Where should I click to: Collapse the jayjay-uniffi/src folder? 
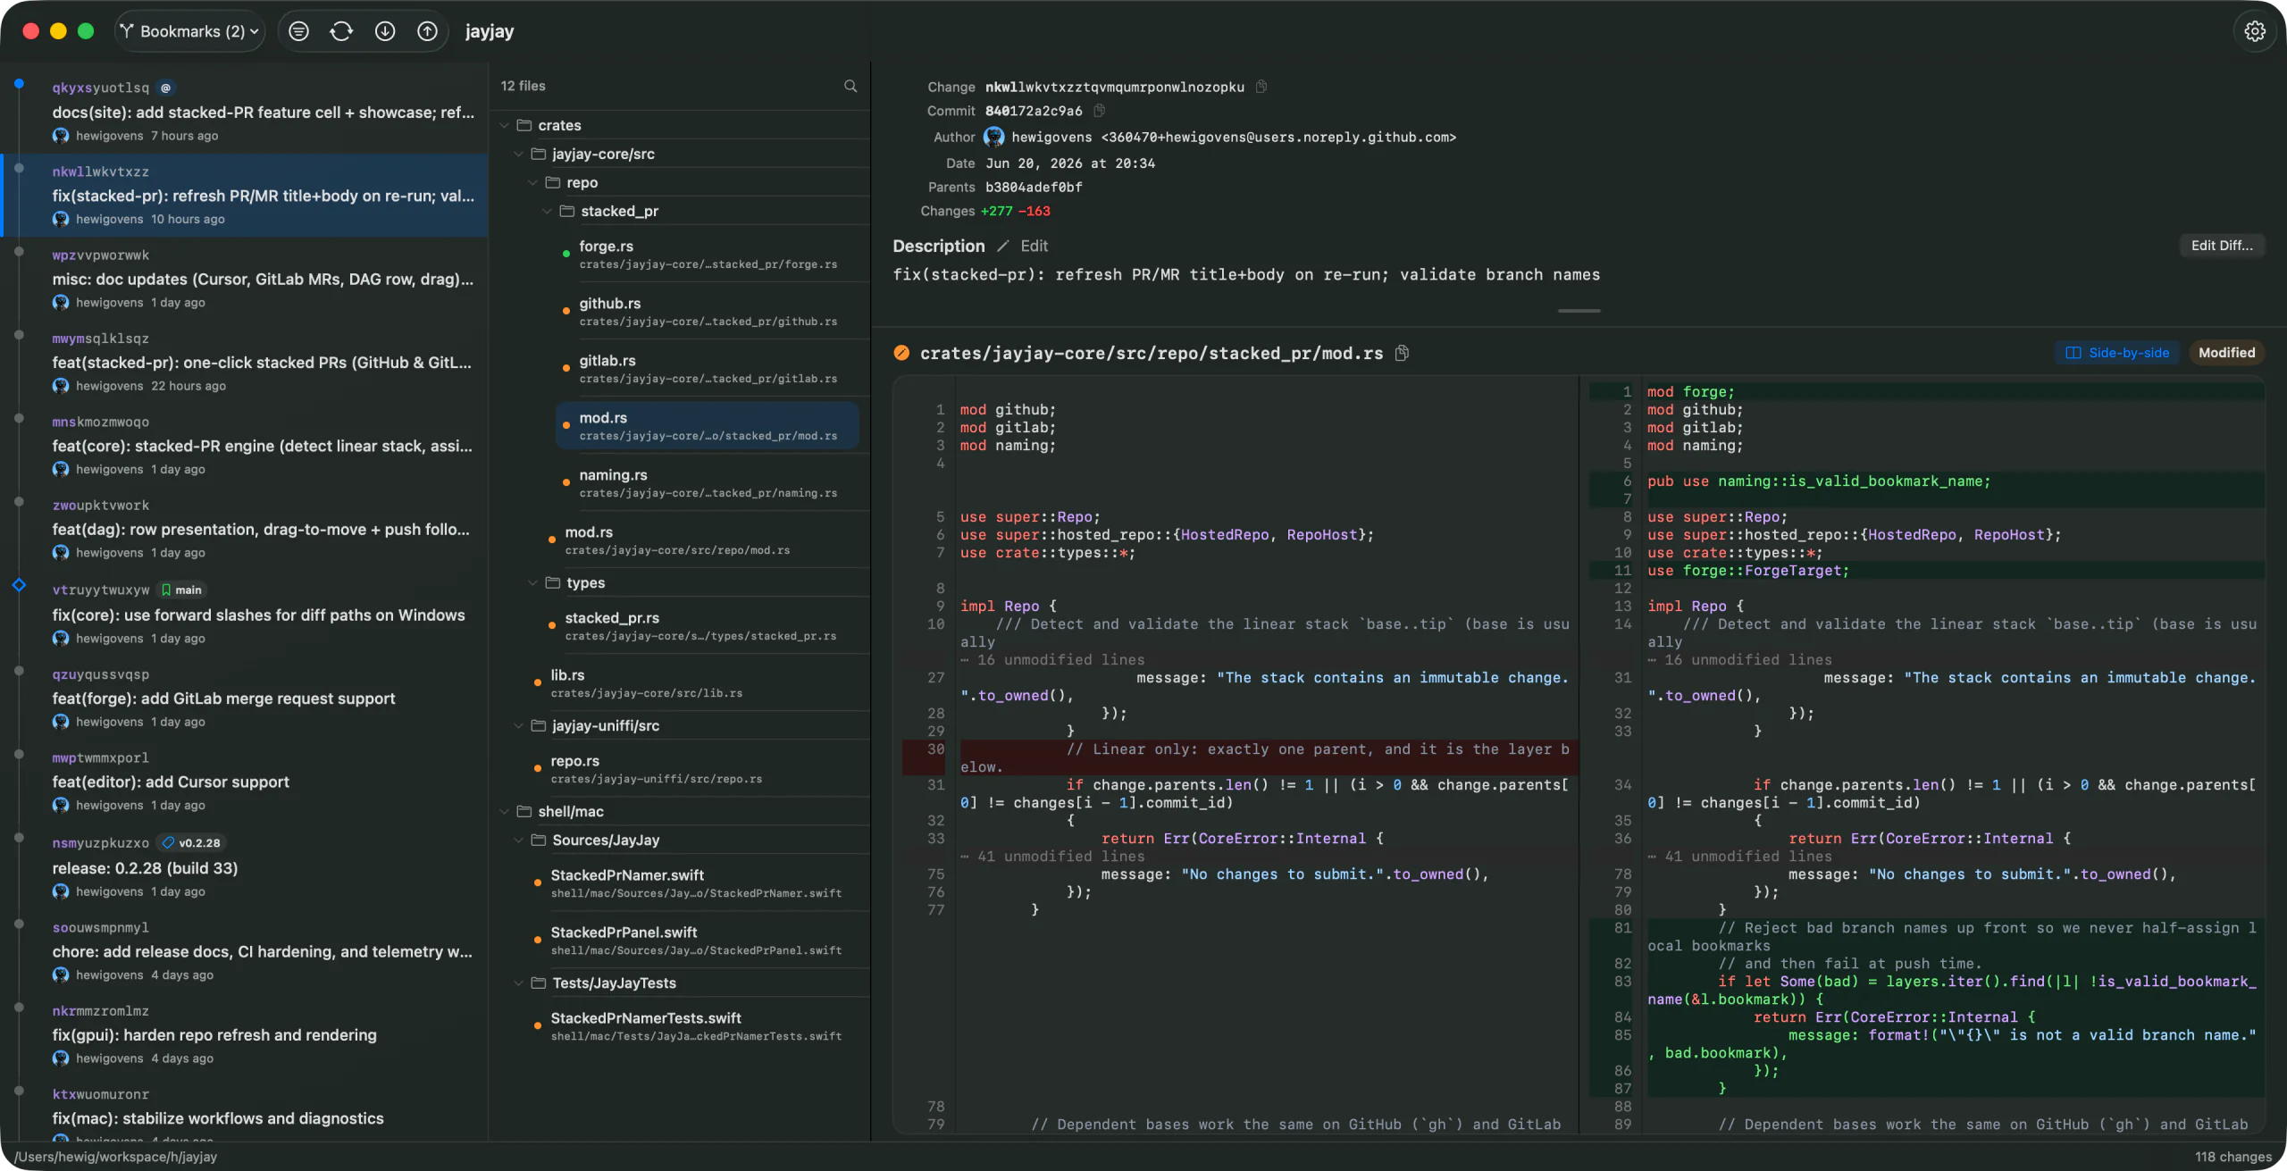519,725
